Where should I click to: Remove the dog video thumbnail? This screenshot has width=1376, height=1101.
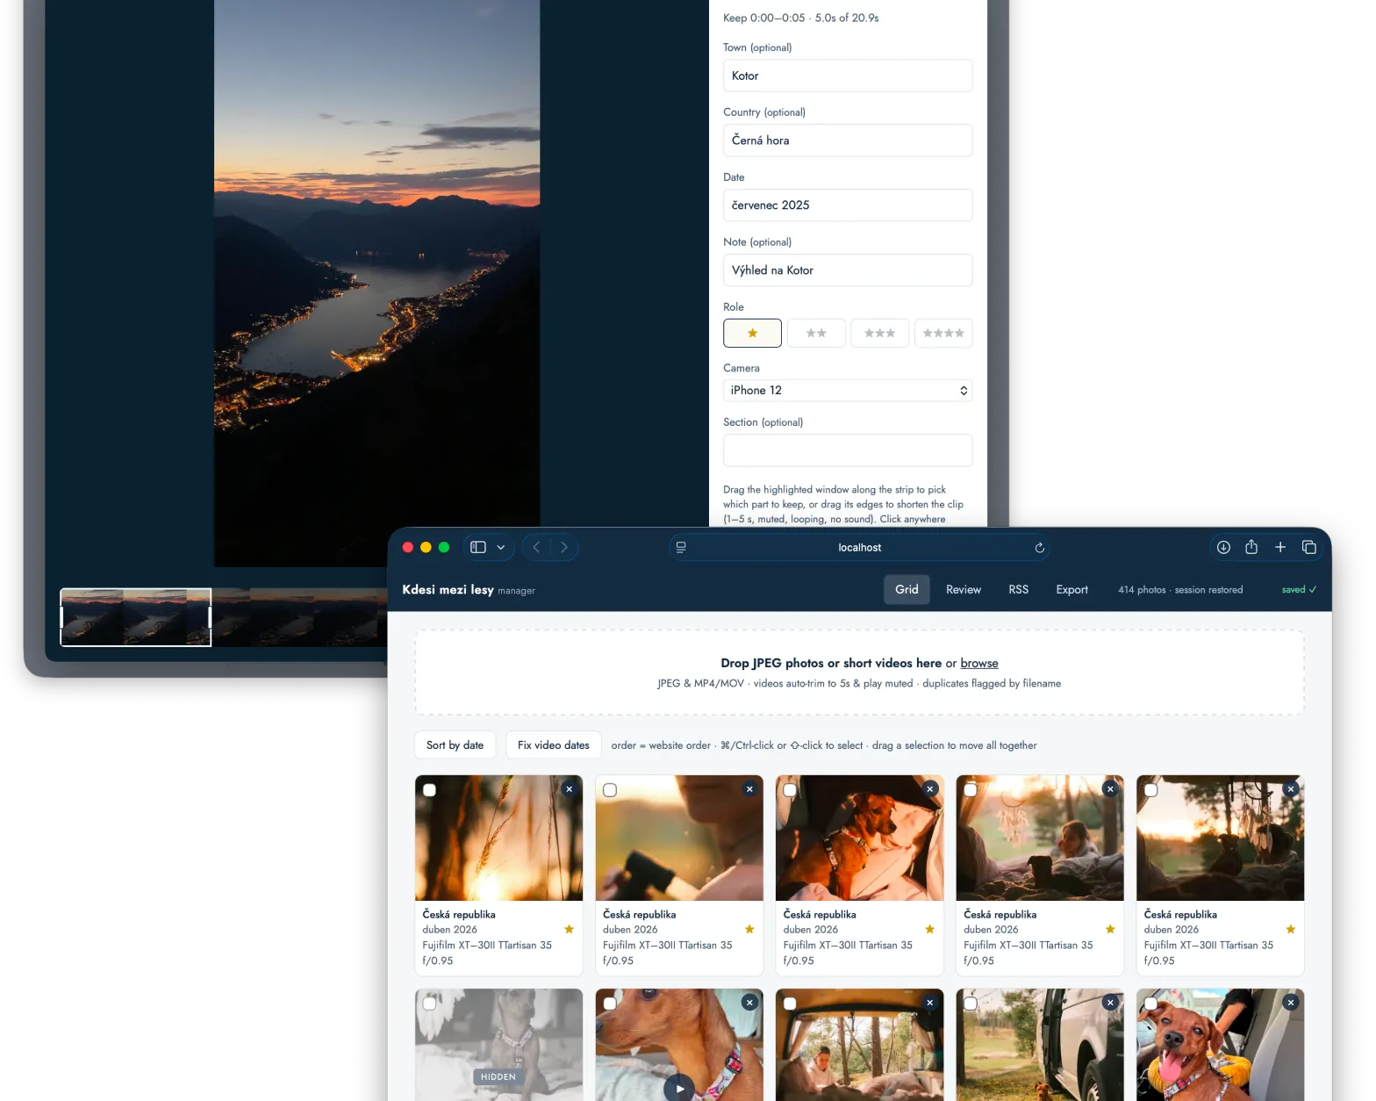coord(749,1003)
